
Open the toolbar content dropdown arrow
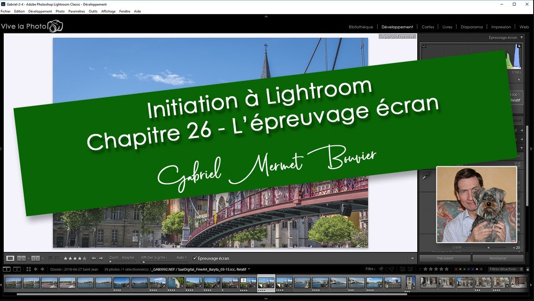[412, 258]
